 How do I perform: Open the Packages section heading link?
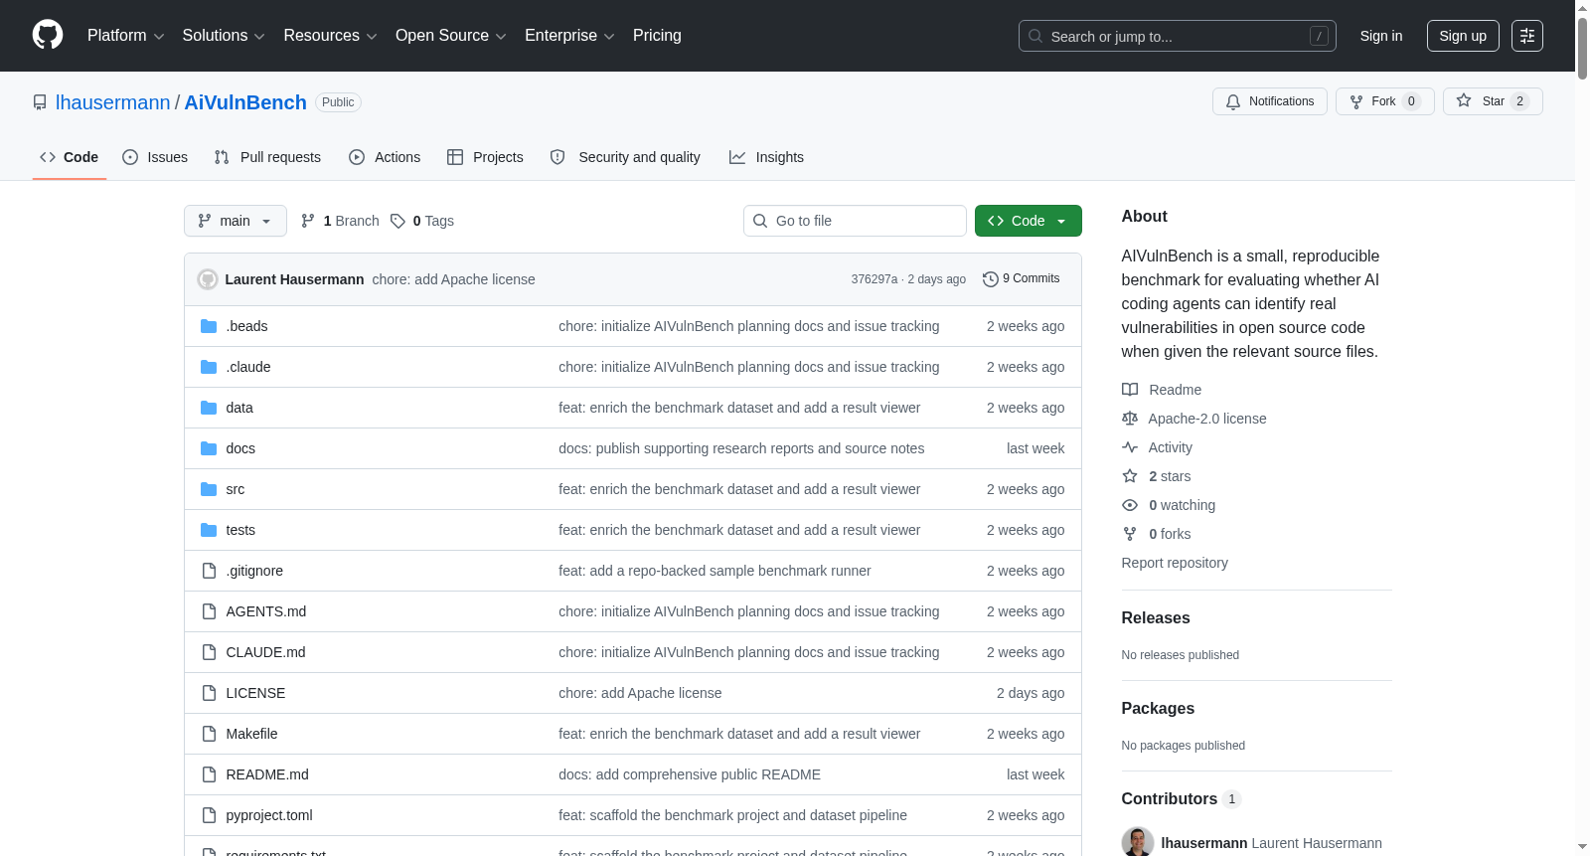tap(1158, 708)
